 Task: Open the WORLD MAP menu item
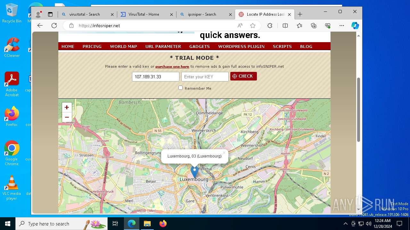click(x=123, y=46)
